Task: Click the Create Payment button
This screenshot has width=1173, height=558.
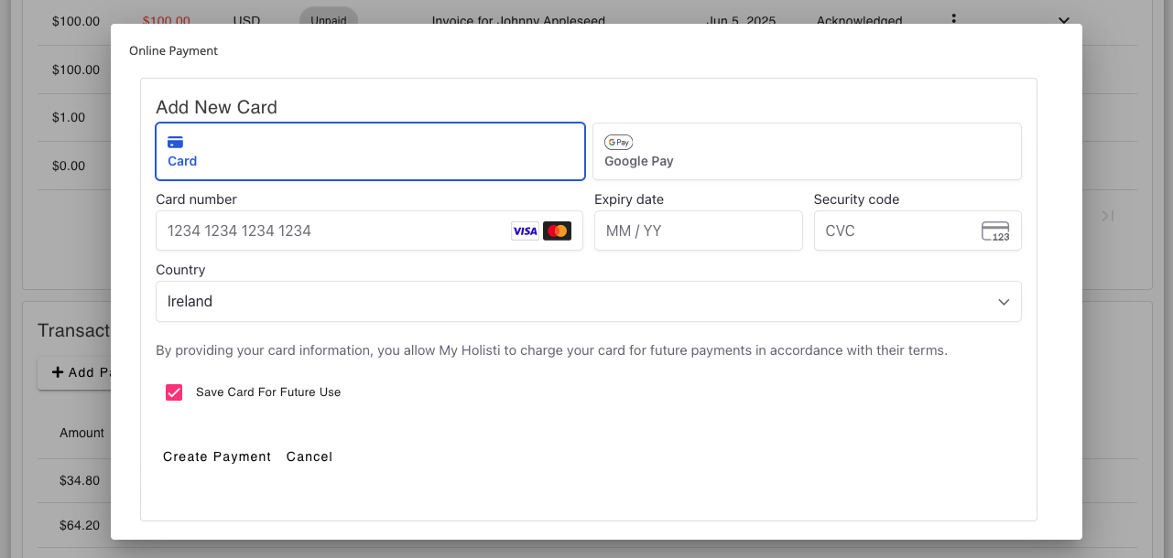Action: [x=216, y=456]
